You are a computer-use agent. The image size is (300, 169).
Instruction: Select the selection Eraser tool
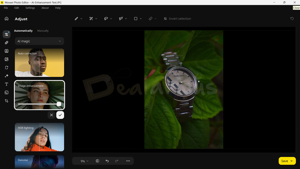pos(150,19)
